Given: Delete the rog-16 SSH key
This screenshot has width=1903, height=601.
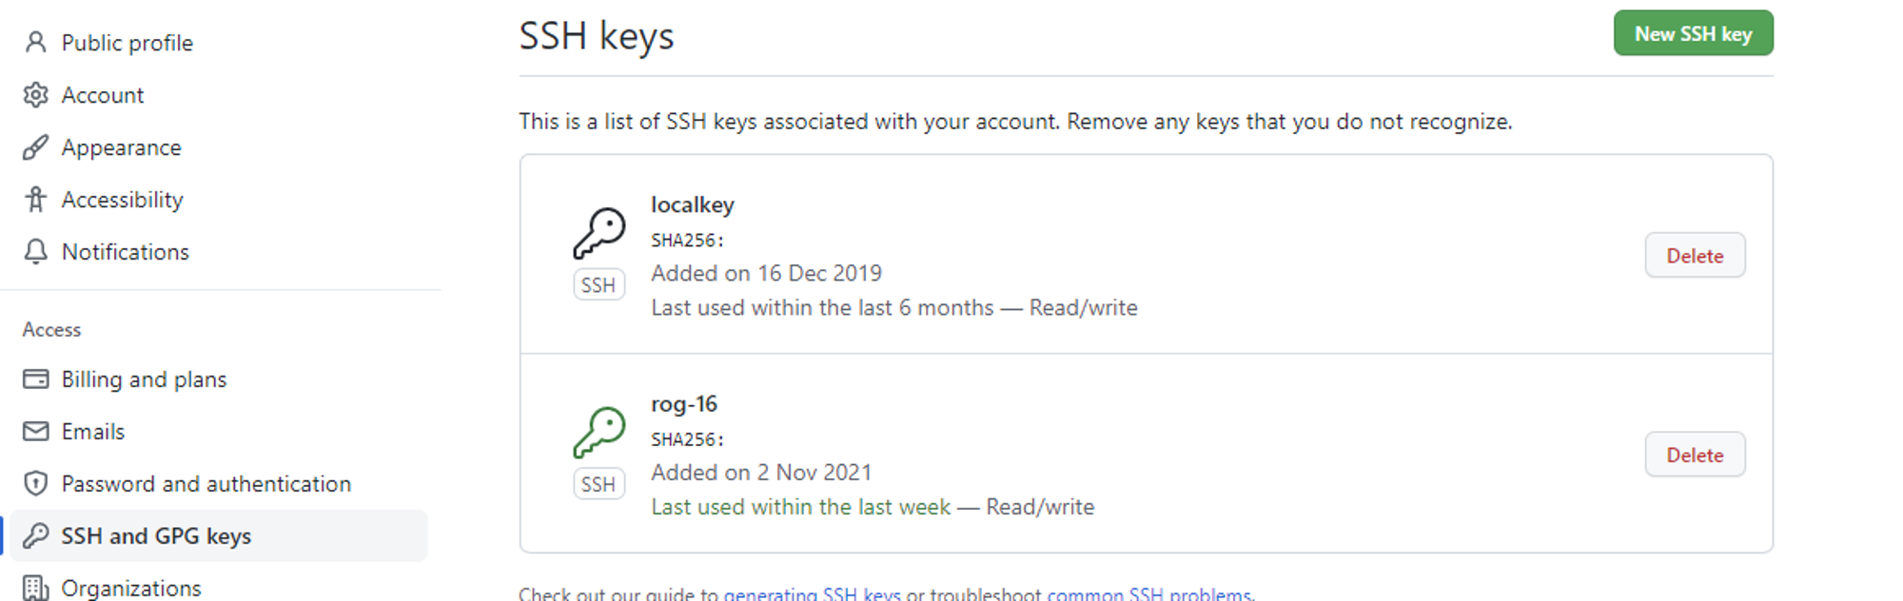Looking at the screenshot, I should 1695,455.
